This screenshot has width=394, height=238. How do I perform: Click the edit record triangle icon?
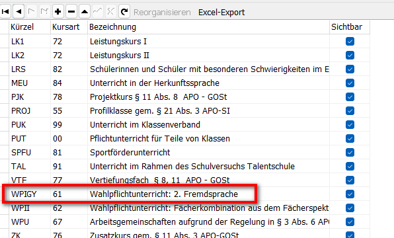[x=85, y=11]
